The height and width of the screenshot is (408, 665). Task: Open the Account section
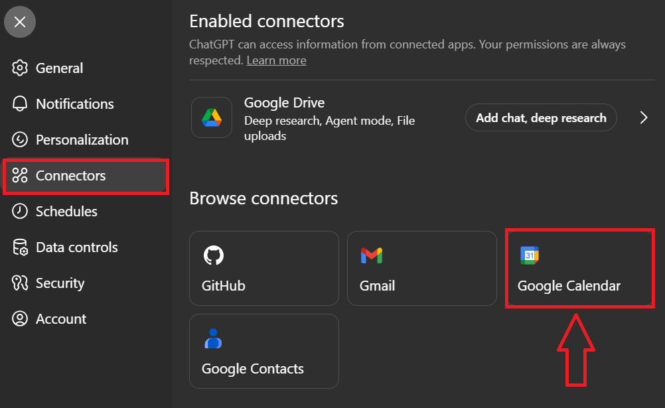tap(60, 318)
